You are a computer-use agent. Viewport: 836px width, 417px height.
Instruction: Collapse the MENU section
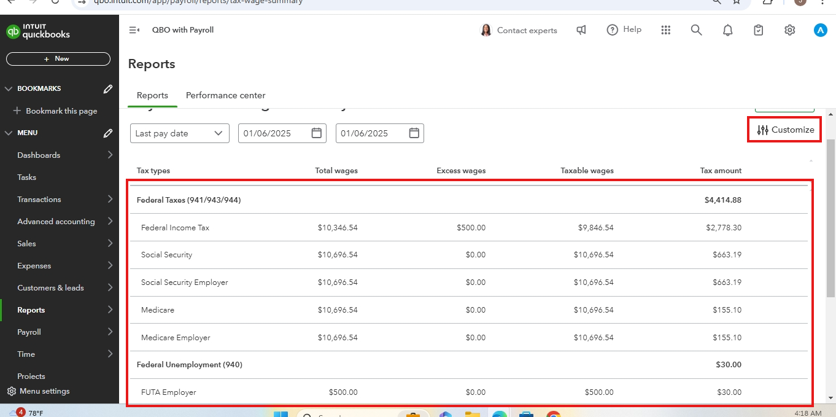(x=9, y=133)
